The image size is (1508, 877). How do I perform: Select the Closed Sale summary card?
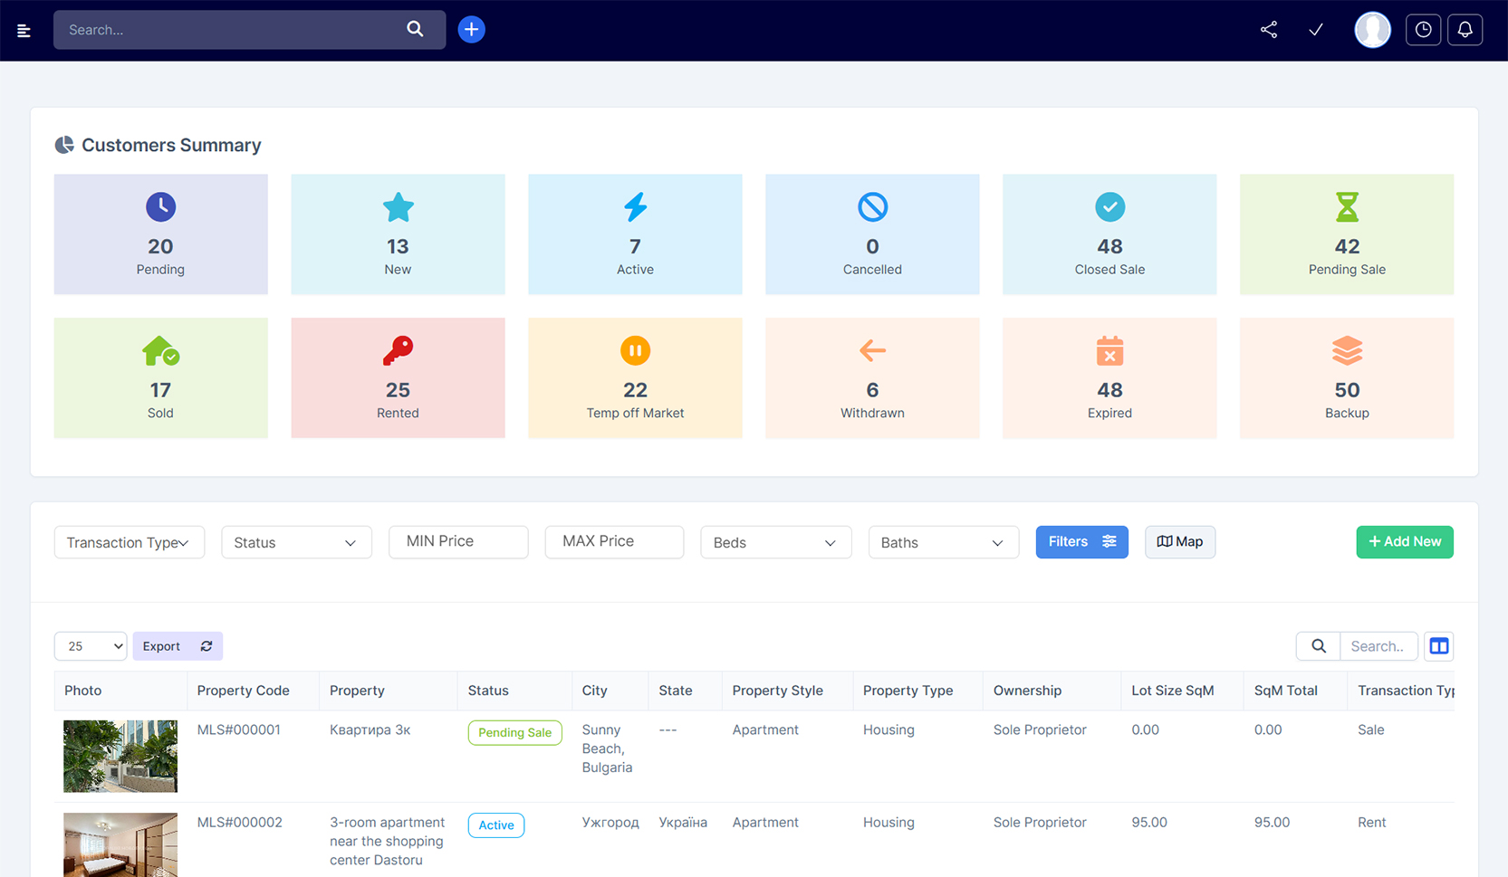click(x=1109, y=234)
